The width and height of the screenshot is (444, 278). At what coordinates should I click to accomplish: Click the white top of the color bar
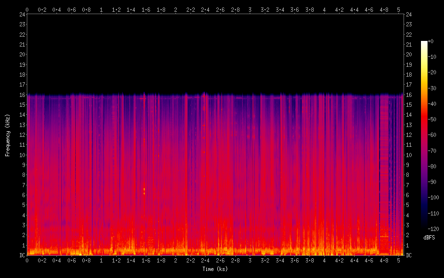coord(424,43)
